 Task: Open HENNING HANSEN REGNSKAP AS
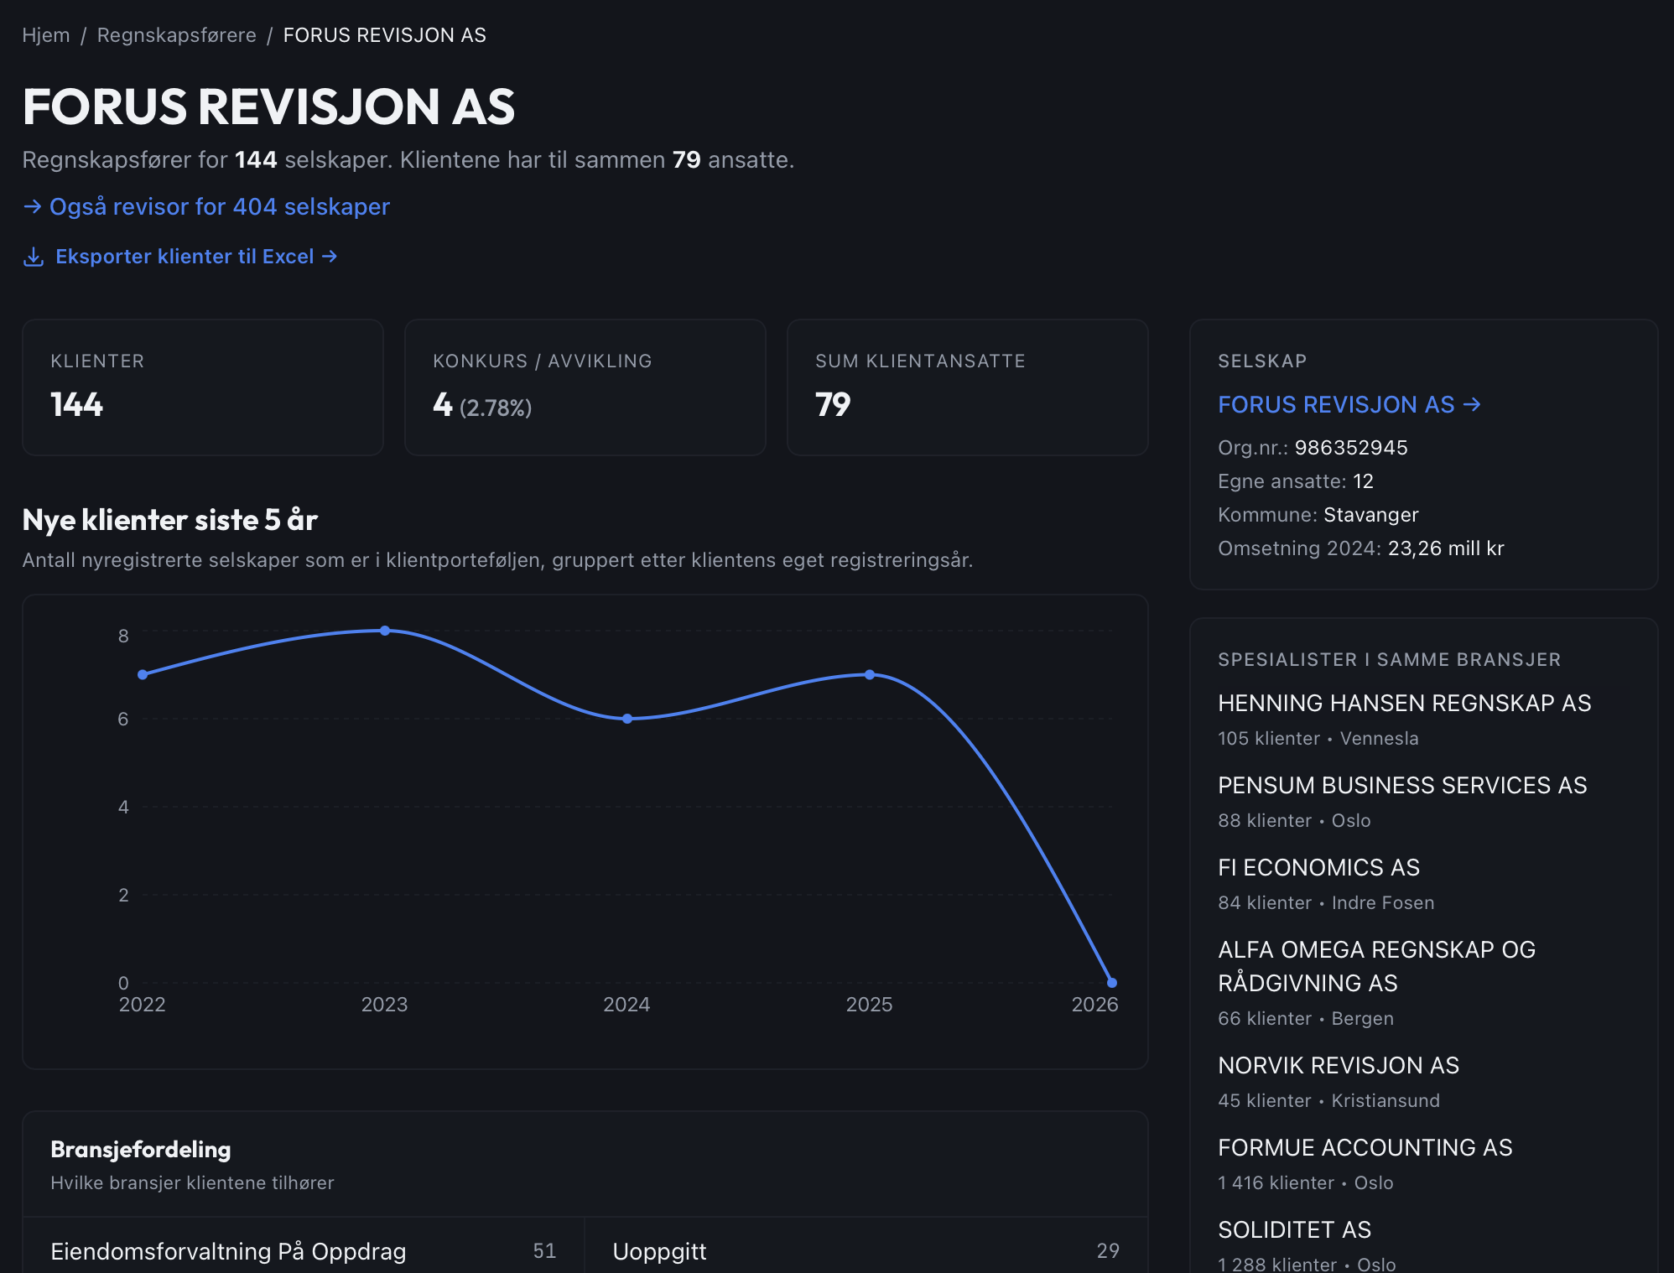coord(1405,704)
